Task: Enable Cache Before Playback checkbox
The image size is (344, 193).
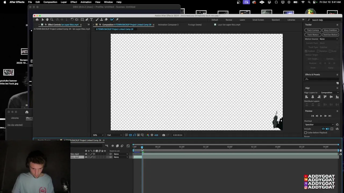Action: 306,133
